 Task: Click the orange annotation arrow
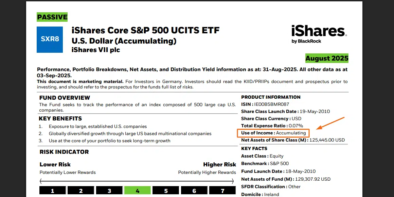[x=330, y=124]
